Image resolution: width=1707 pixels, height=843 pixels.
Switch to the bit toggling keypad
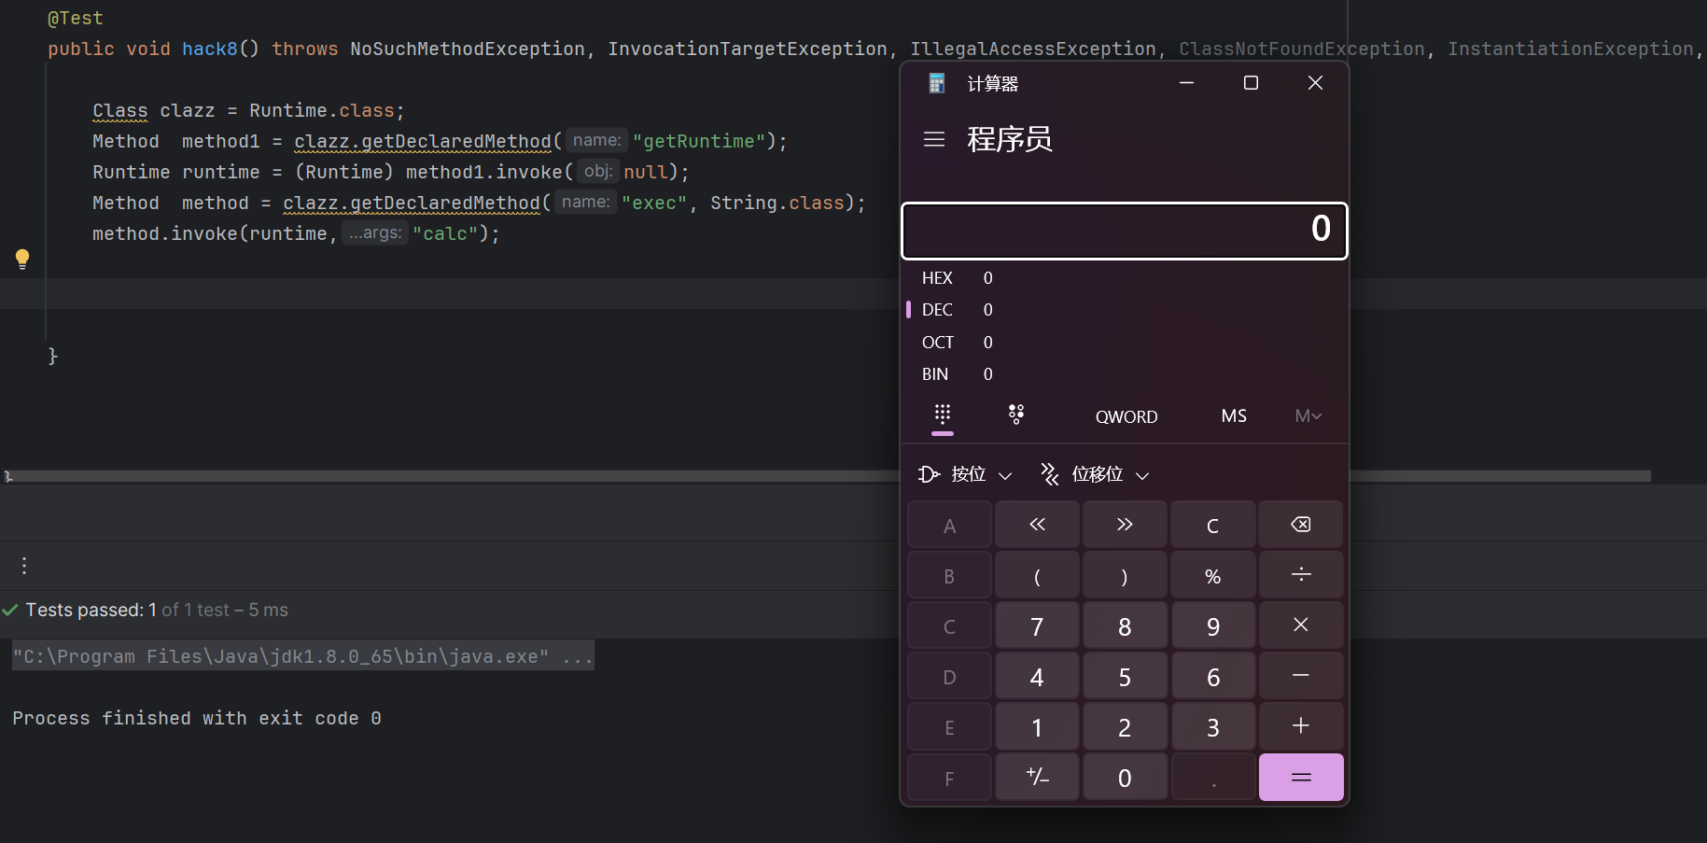click(1016, 415)
